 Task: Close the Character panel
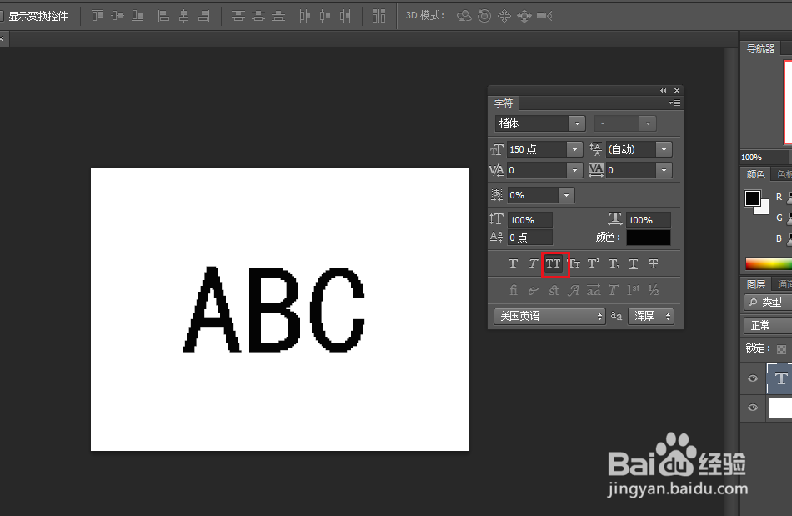(x=677, y=90)
